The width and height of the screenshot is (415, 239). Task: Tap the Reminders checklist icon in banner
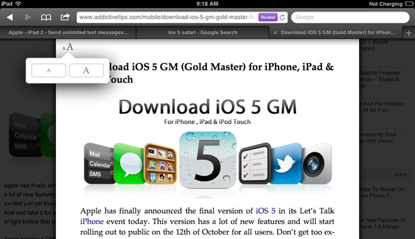point(255,164)
